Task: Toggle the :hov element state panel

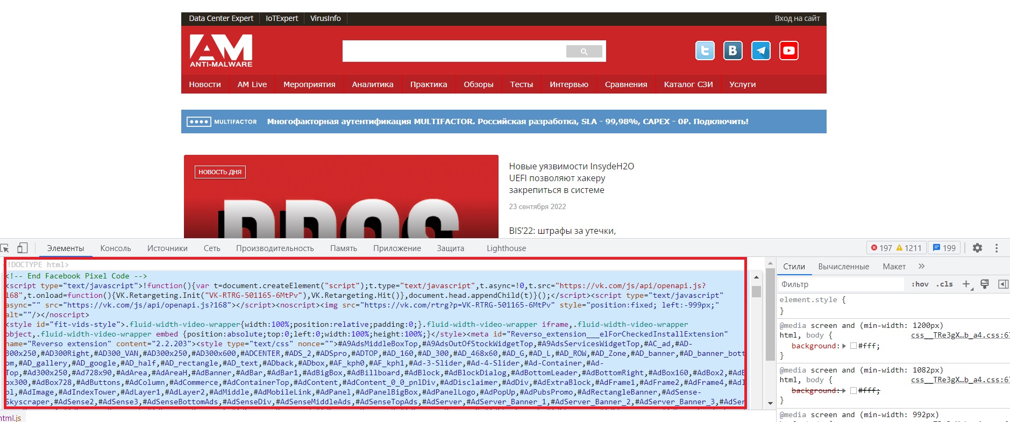Action: [x=920, y=284]
